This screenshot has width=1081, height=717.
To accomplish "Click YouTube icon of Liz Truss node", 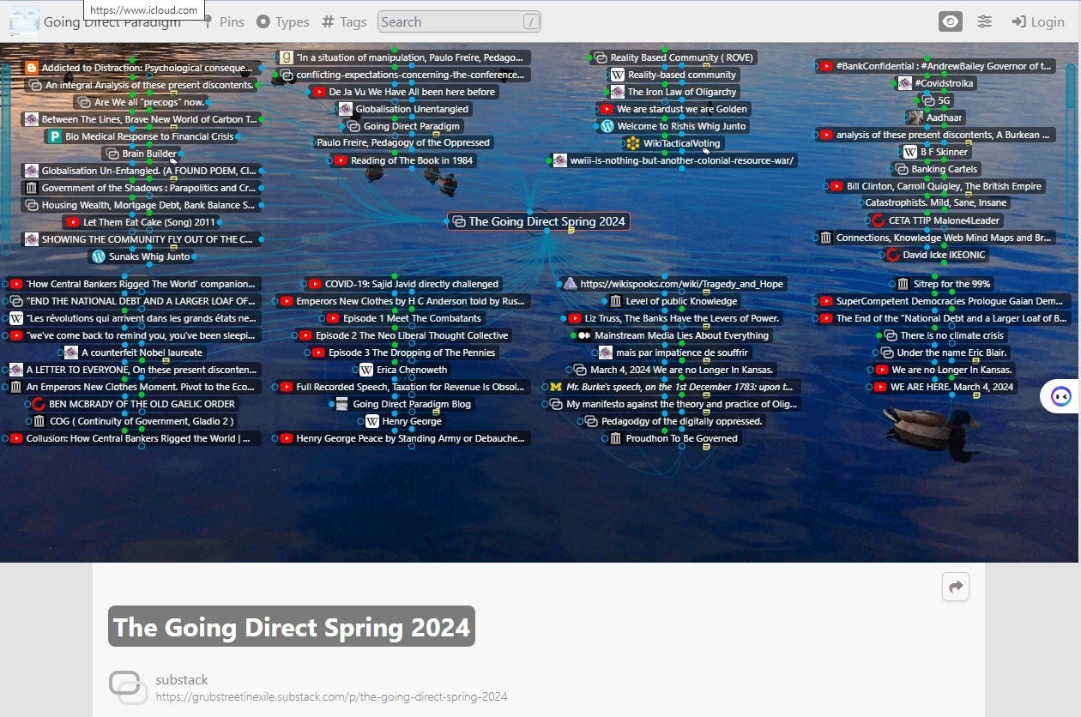I will pos(575,318).
